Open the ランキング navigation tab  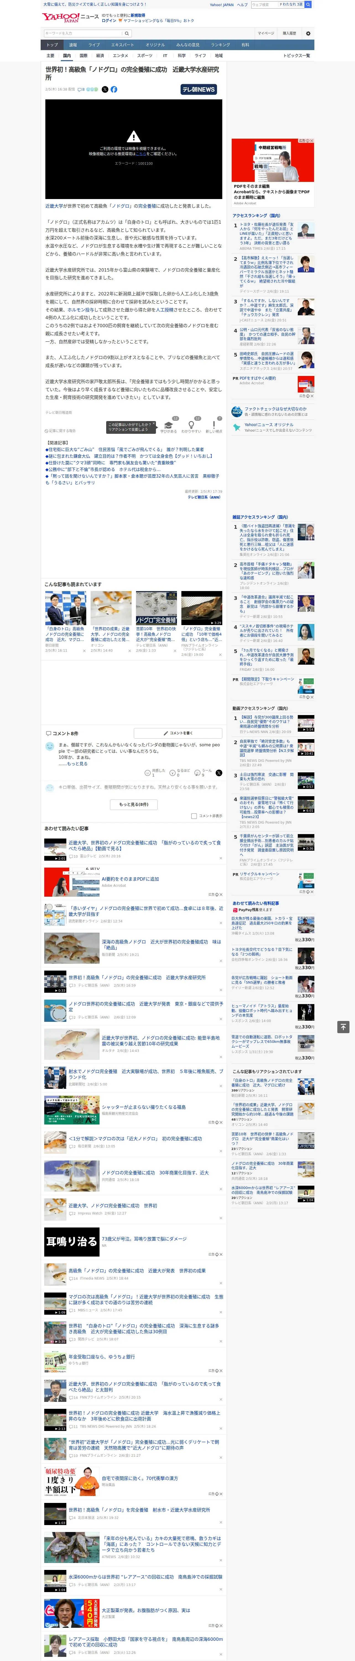click(x=220, y=45)
